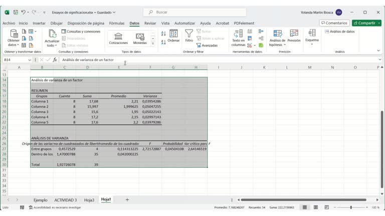
Task: Add a new sheet
Action: [x=127, y=200]
